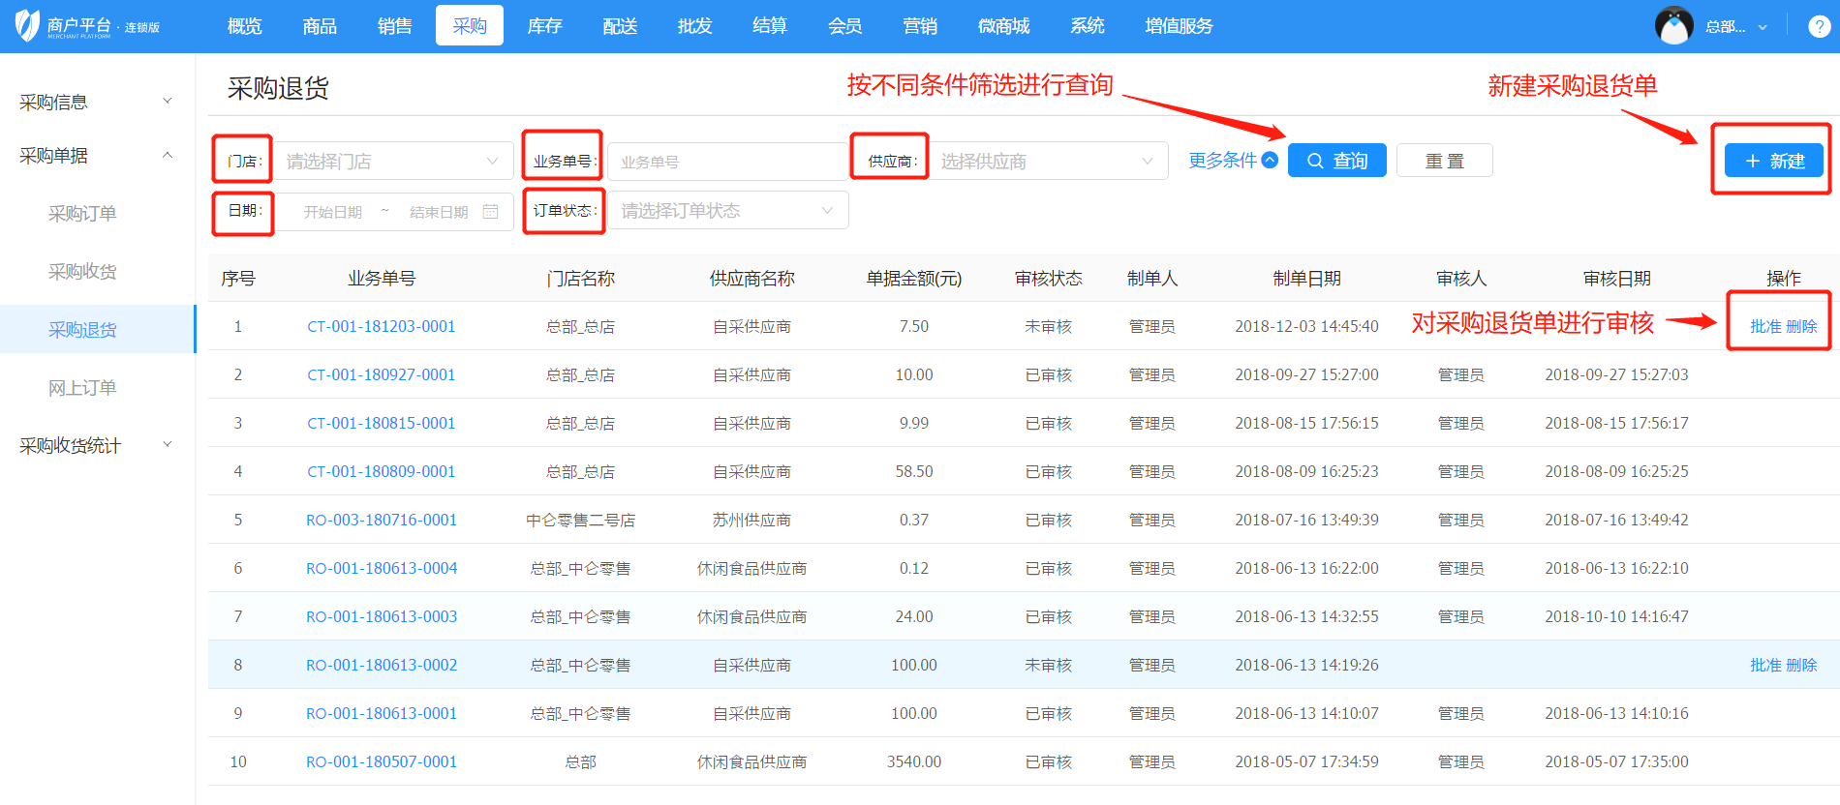Screen dimensions: 1840x805
Task: Click 批准 for order RO-001-180613-0002
Action: [1764, 665]
